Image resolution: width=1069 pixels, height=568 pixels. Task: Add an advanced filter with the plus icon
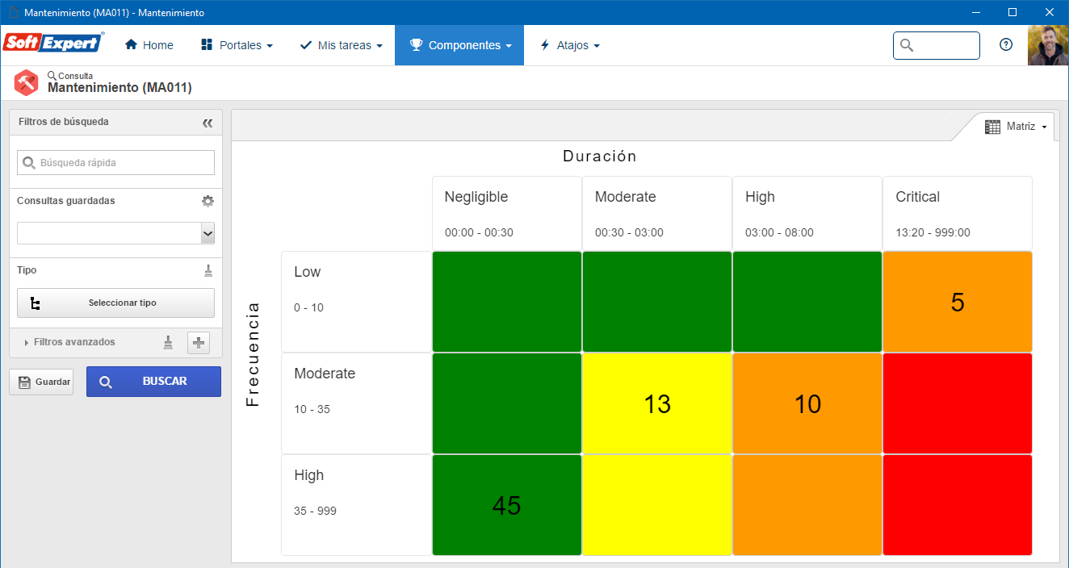pyautogui.click(x=199, y=343)
